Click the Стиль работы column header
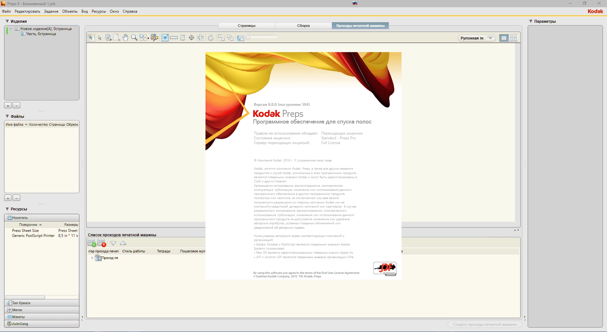The width and height of the screenshot is (607, 332). pos(134,251)
